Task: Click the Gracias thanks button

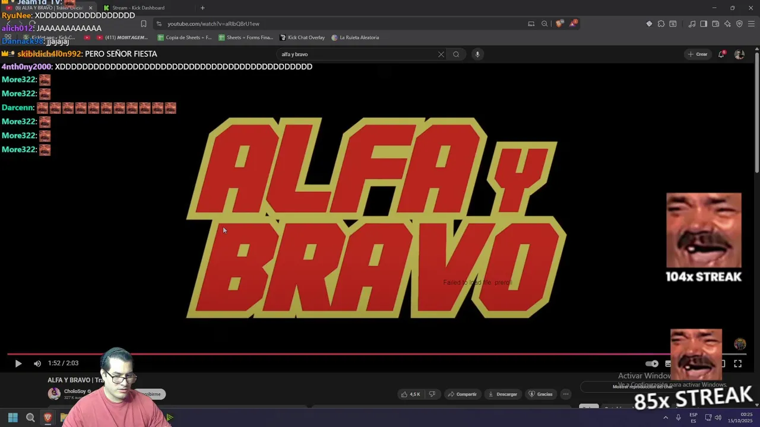Action: click(x=540, y=394)
